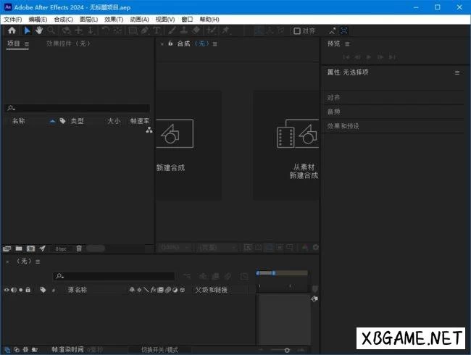This screenshot has height=355, width=471.
Task: Click the tag label icon in timeline header
Action: [x=43, y=290]
